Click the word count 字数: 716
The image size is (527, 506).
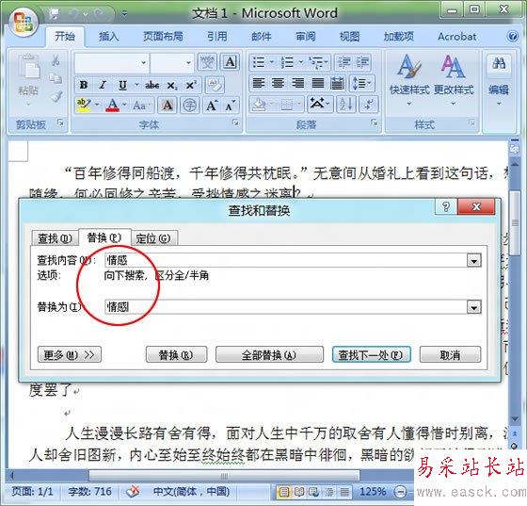click(89, 492)
